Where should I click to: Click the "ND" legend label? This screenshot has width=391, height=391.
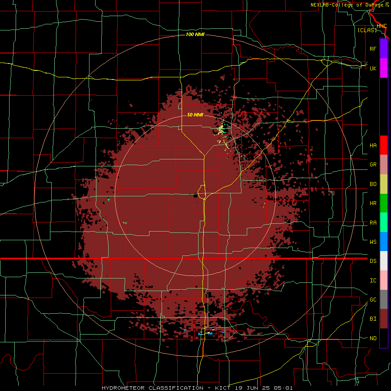coord(373,338)
